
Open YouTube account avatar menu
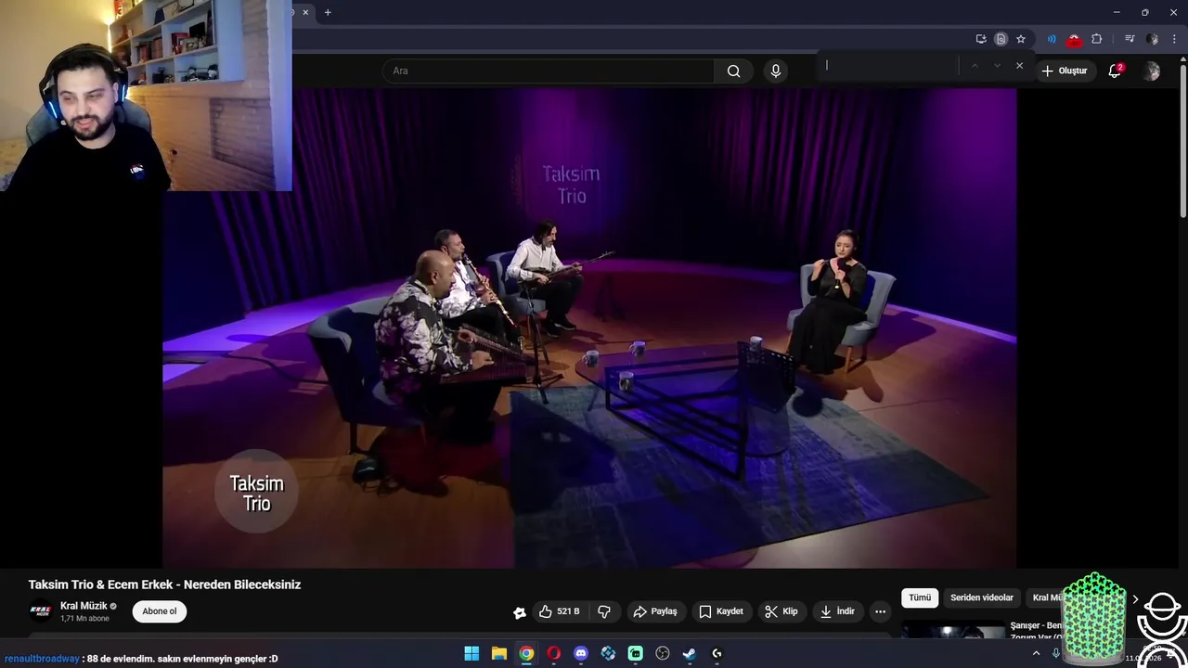[x=1152, y=71]
